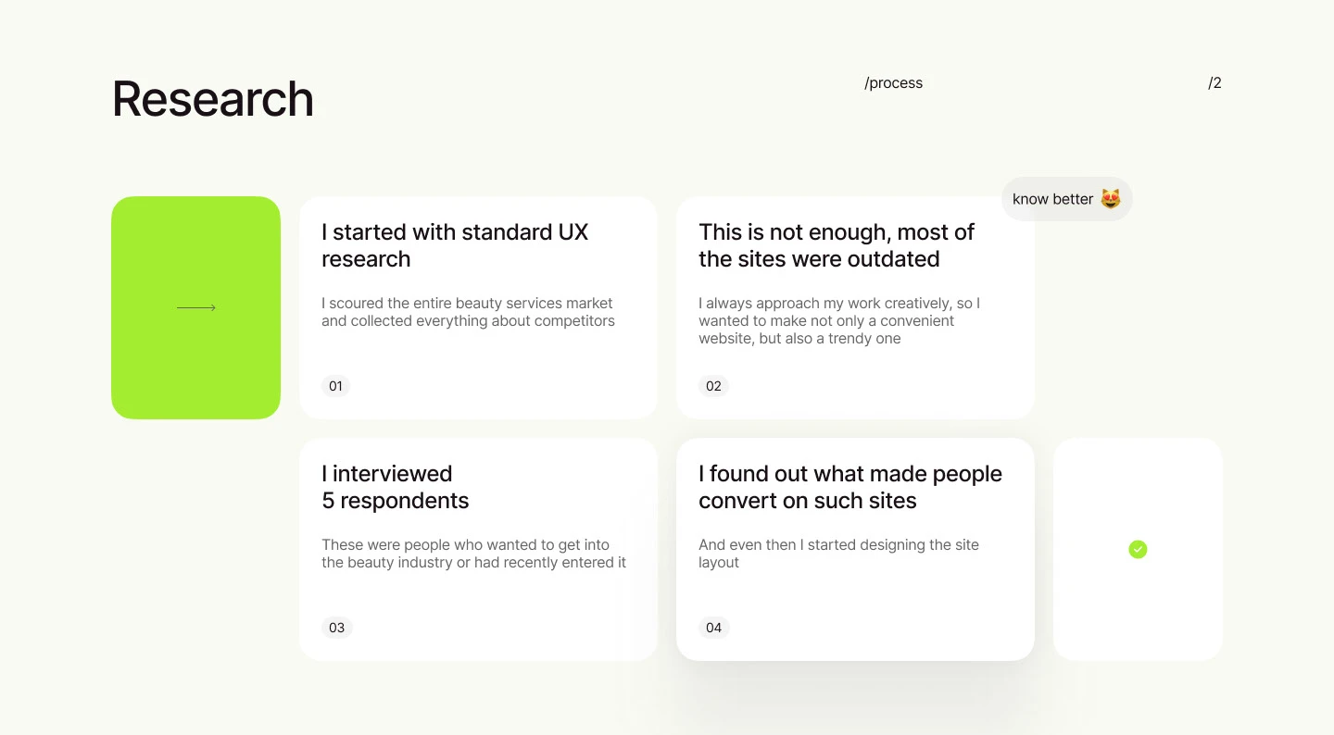Select 'This is not enough' card heading
Image resolution: width=1334 pixels, height=735 pixels.
pos(837,245)
